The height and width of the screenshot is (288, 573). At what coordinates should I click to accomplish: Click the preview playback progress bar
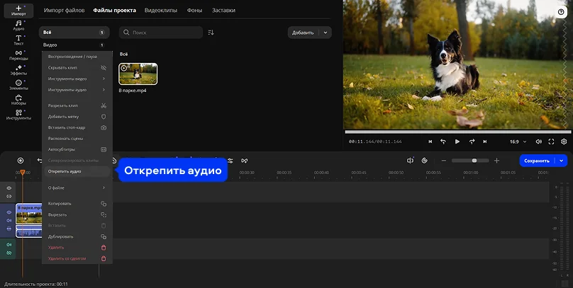click(458, 132)
